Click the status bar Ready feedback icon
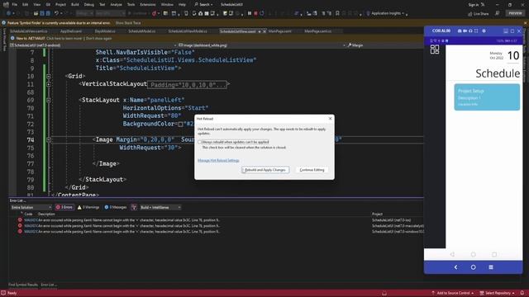 click(3, 293)
